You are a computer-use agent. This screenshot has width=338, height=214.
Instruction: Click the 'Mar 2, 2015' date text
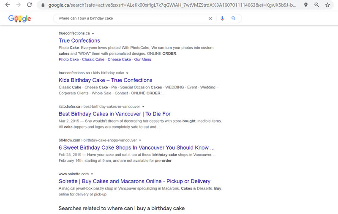[69, 121]
